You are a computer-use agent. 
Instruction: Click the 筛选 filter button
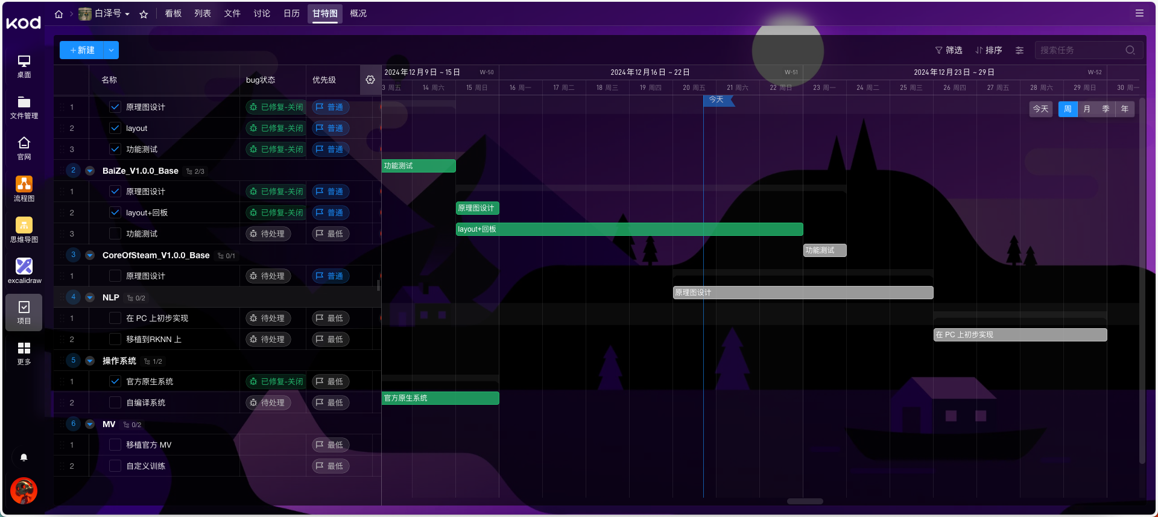948,50
